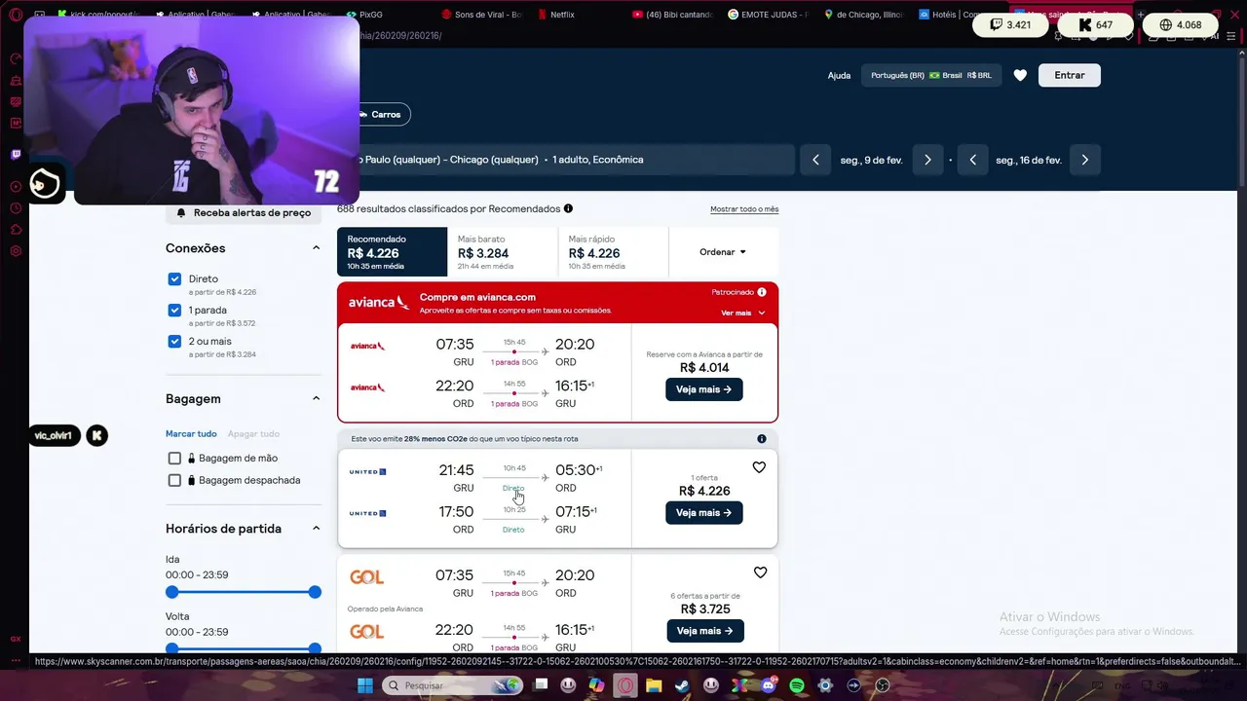Go to next return date after 16 de fev.
1247x701 pixels.
[1084, 160]
